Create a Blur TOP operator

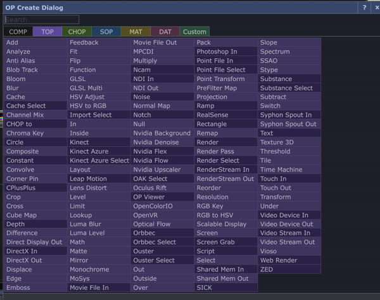(35, 88)
